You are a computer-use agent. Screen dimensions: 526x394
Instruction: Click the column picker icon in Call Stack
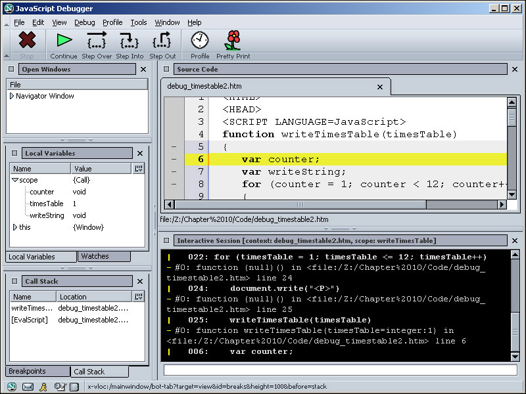(x=138, y=297)
